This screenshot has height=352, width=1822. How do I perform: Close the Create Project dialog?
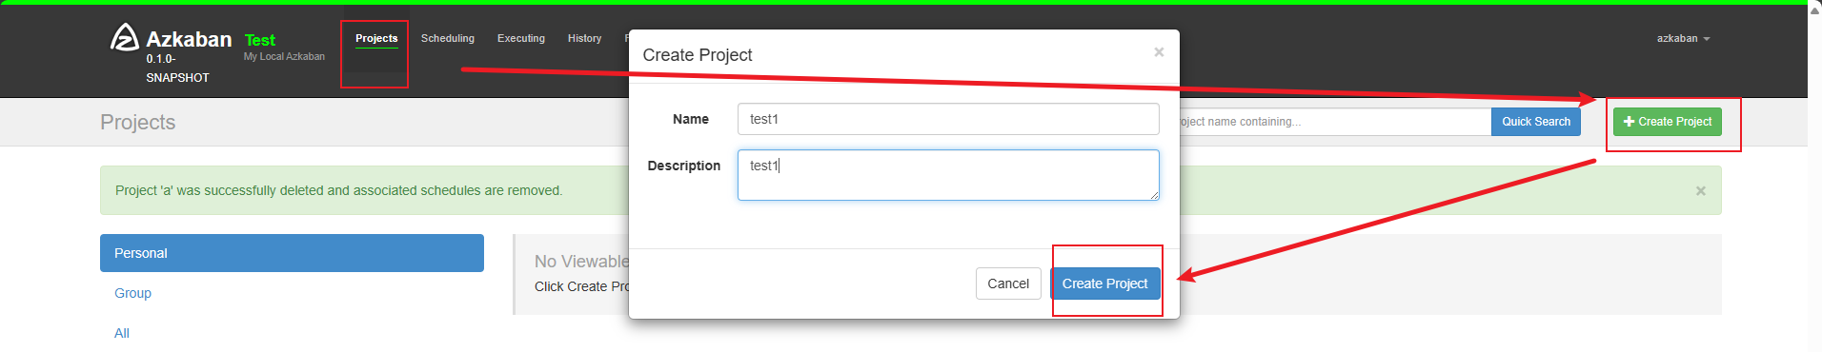(x=1159, y=52)
